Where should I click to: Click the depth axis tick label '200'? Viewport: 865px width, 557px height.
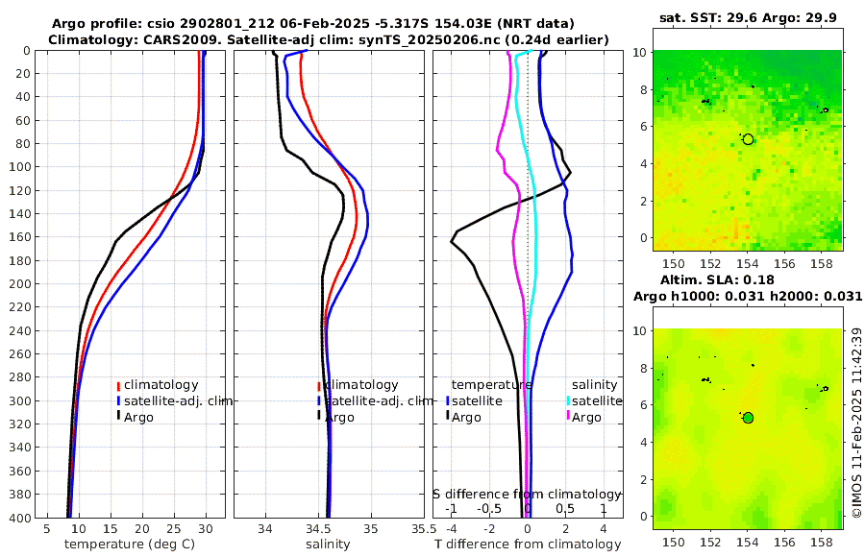point(20,284)
